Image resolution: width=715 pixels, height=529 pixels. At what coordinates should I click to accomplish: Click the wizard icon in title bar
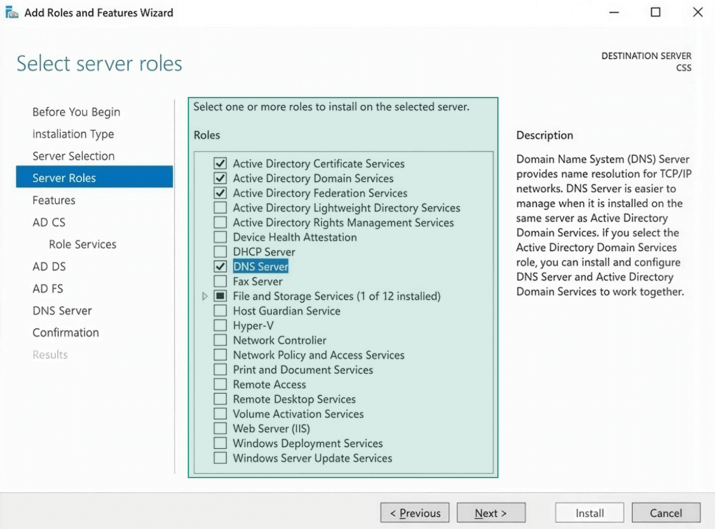click(x=11, y=12)
